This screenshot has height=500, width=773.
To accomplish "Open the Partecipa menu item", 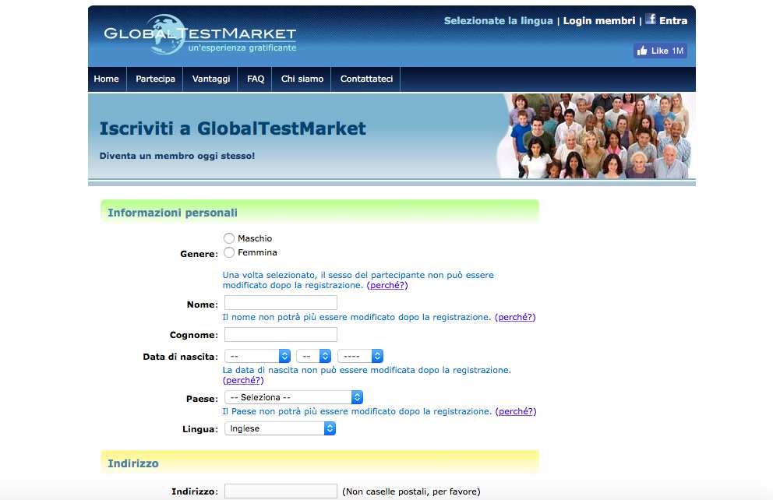I will click(x=155, y=79).
